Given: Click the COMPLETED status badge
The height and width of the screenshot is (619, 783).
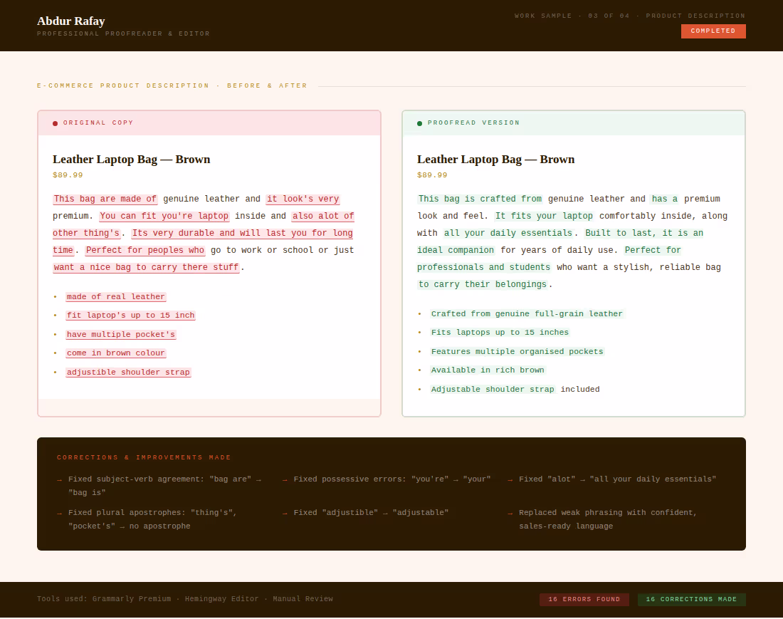Looking at the screenshot, I should coord(713,31).
